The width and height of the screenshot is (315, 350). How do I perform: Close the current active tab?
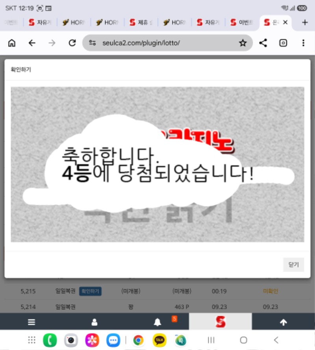(285, 22)
